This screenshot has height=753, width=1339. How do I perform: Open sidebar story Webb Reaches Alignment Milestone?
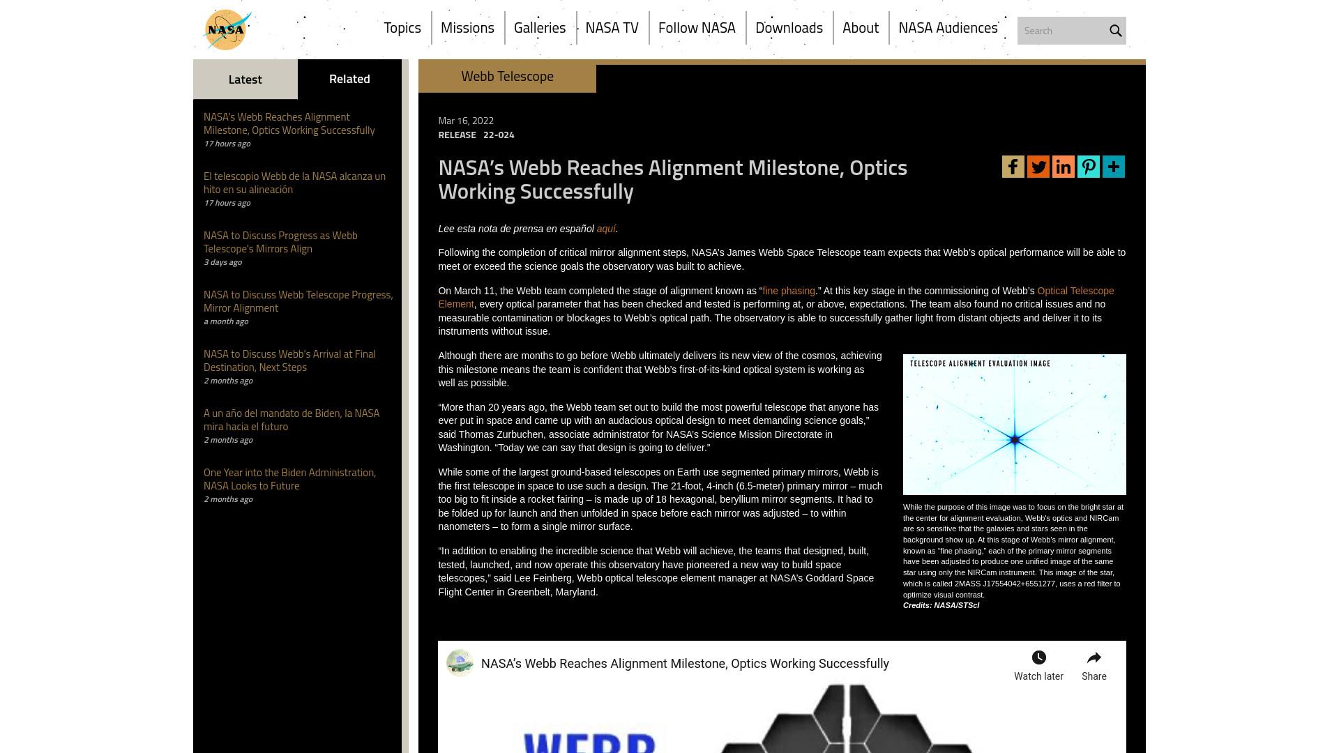289,123
